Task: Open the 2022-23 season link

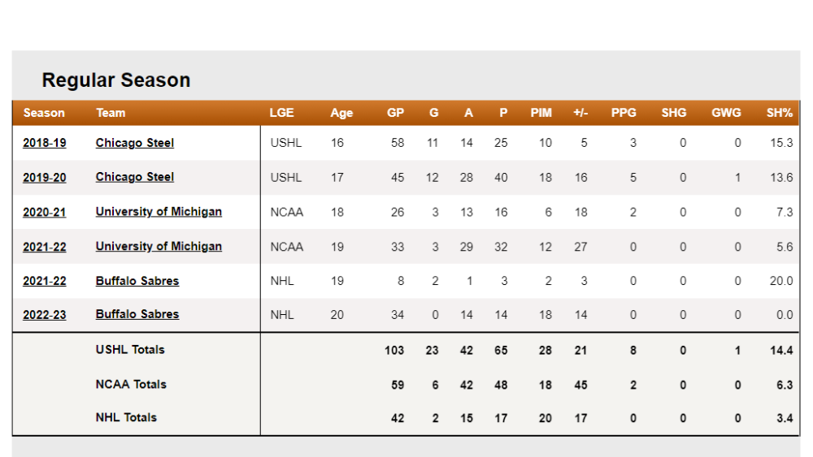Action: pos(45,315)
